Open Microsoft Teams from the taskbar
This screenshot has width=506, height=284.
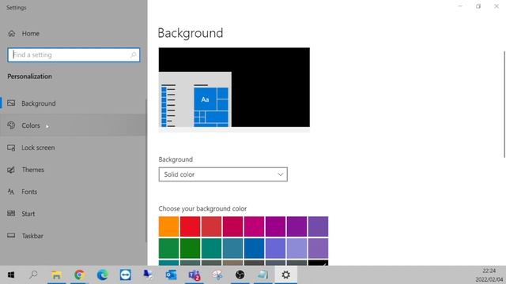pos(194,275)
